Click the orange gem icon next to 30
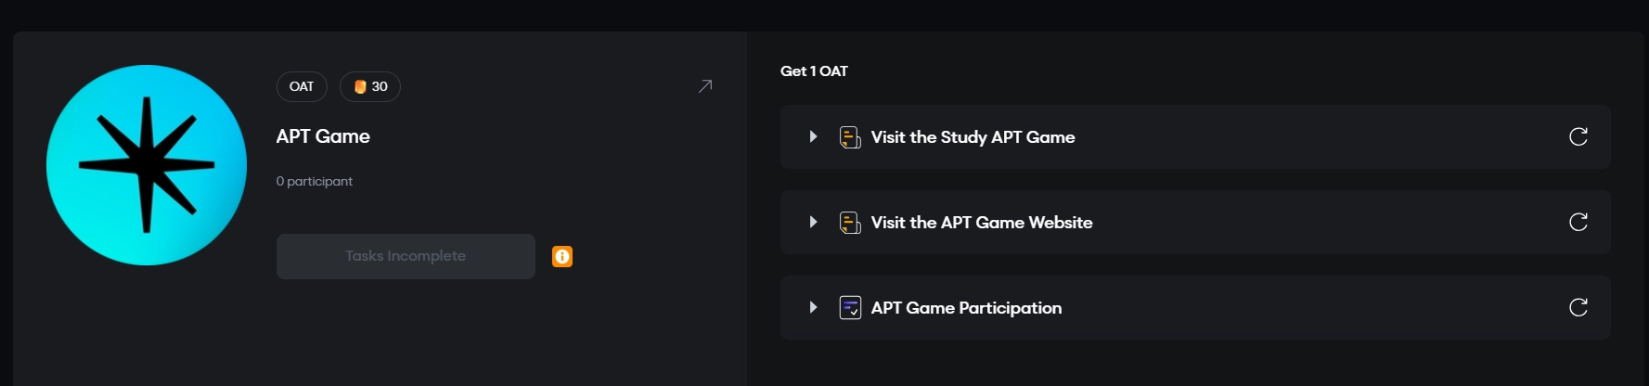Image resolution: width=1649 pixels, height=386 pixels. pos(360,86)
